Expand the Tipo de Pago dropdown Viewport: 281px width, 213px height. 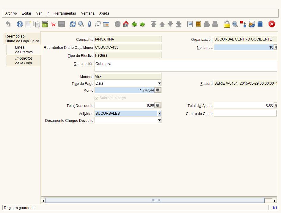pyautogui.click(x=159, y=83)
